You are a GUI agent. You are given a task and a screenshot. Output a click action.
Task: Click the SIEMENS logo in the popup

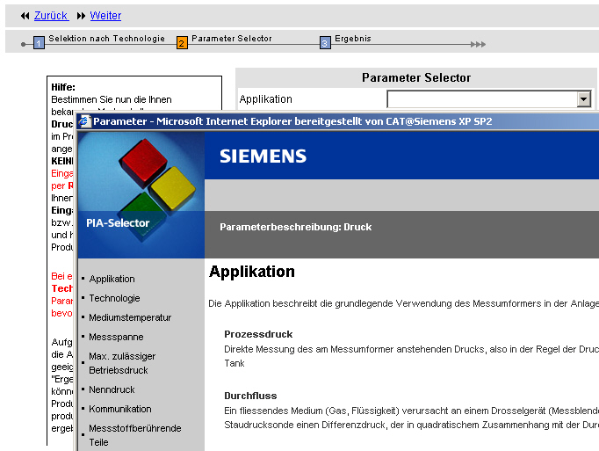263,156
